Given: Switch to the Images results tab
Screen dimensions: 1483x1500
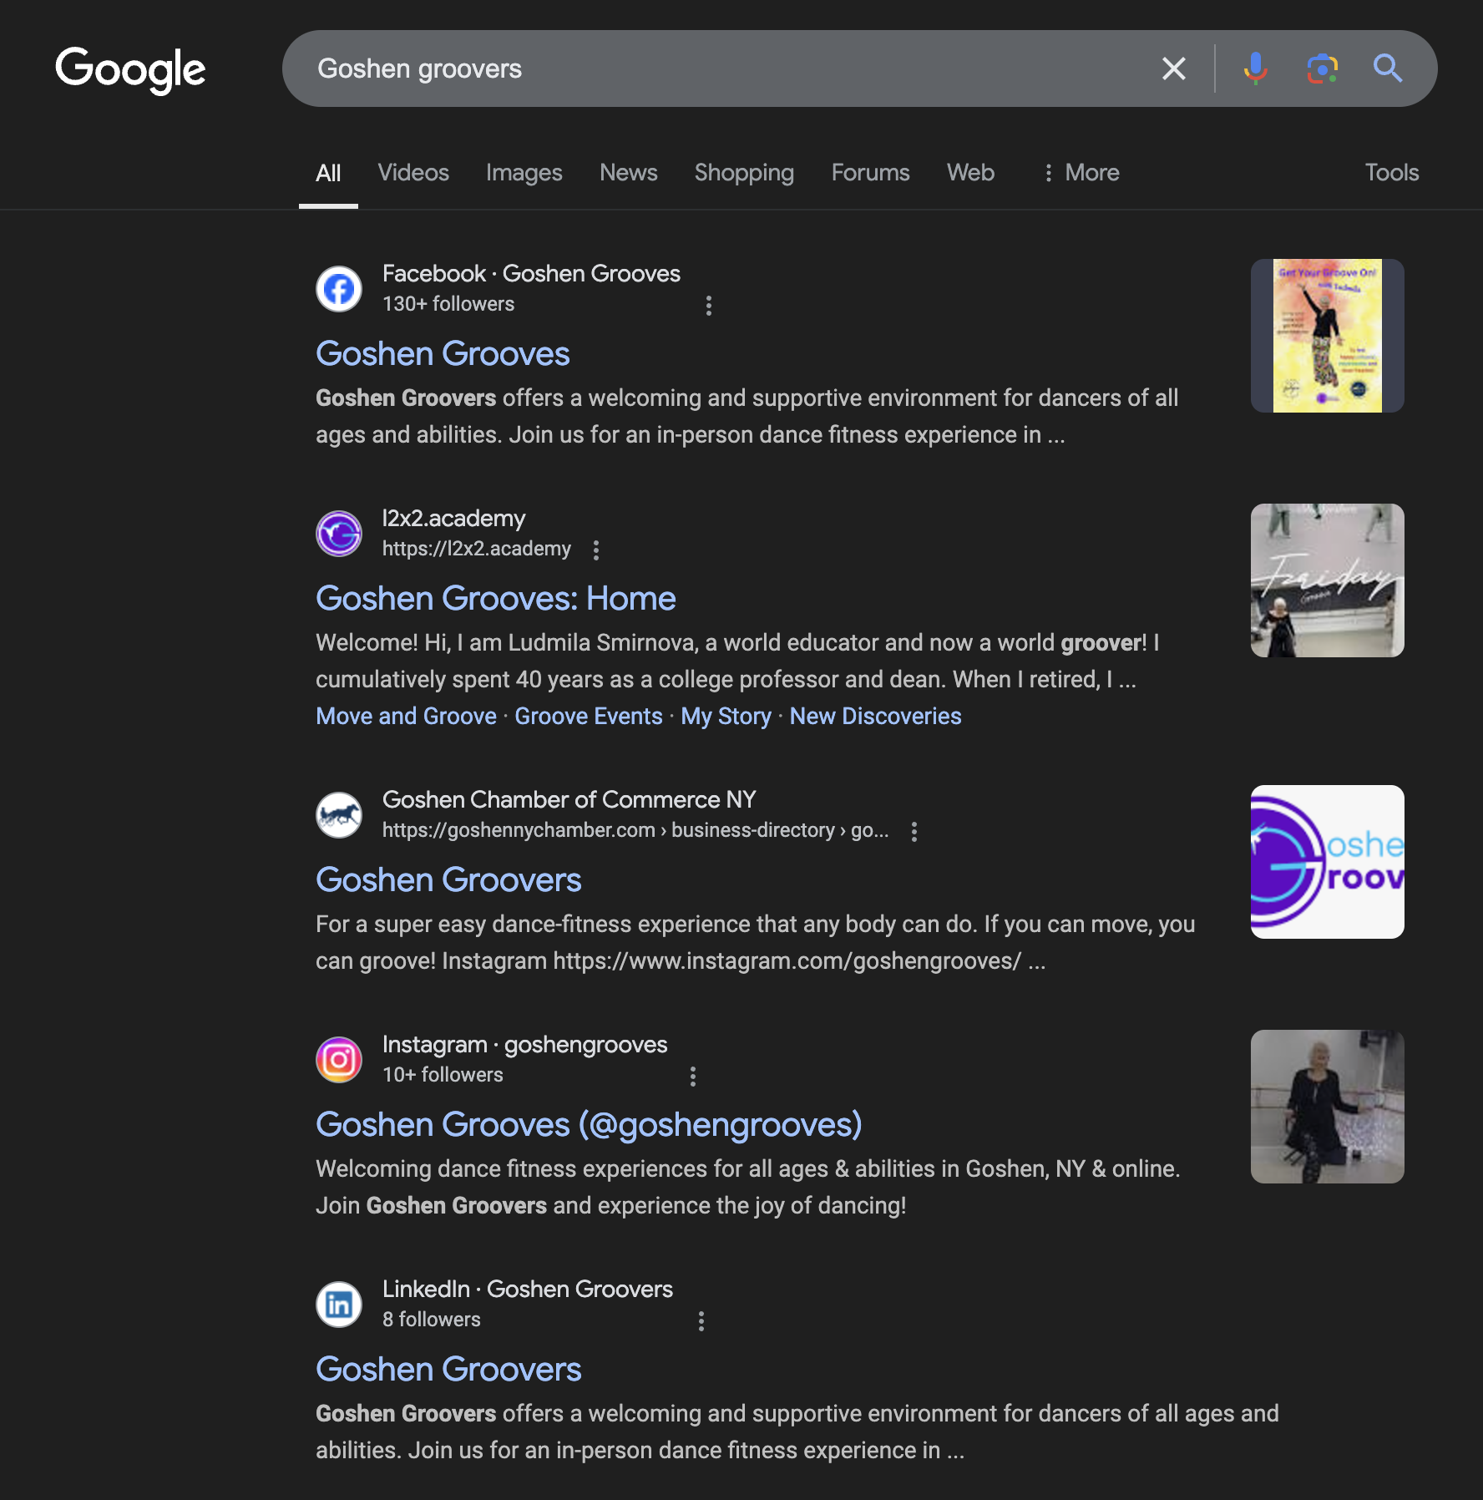Looking at the screenshot, I should coord(524,173).
